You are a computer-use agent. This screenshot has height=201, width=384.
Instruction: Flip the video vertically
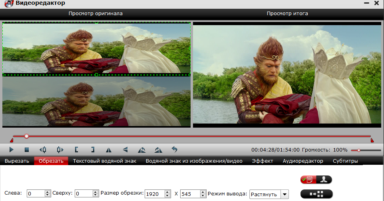coord(125,150)
